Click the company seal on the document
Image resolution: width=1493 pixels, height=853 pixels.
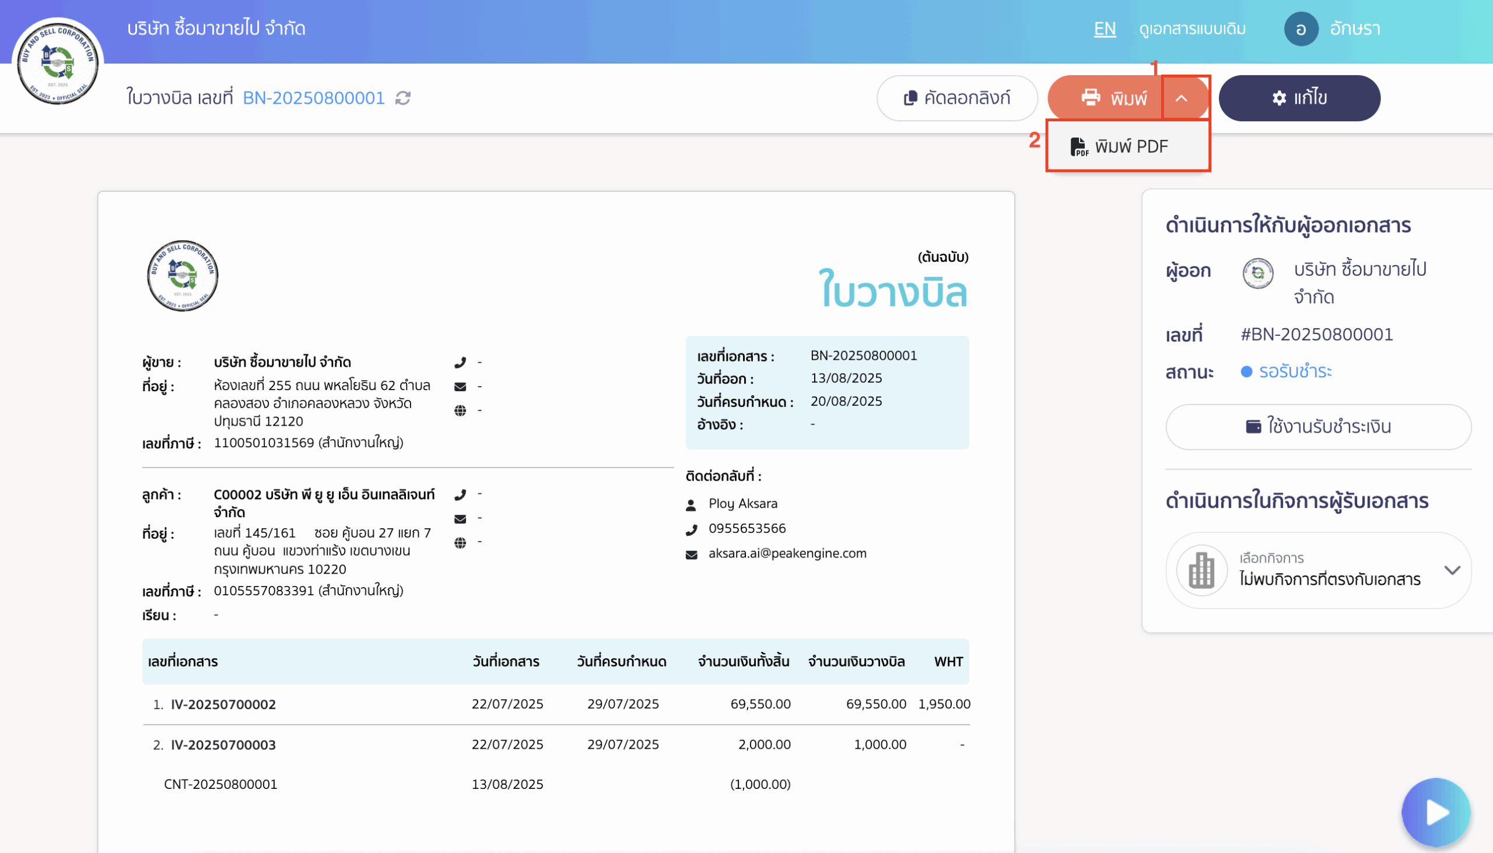coord(182,275)
